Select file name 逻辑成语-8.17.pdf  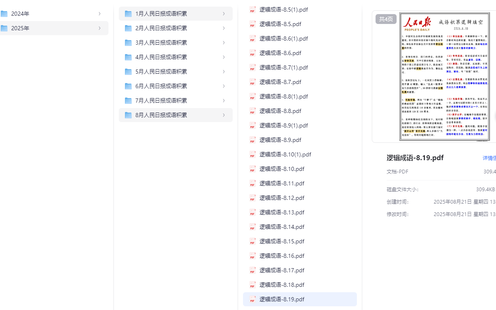pos(282,270)
